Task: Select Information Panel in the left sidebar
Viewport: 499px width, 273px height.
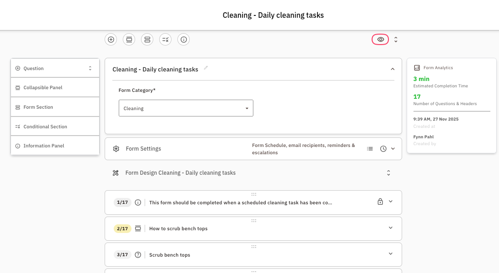Action: tap(55, 146)
